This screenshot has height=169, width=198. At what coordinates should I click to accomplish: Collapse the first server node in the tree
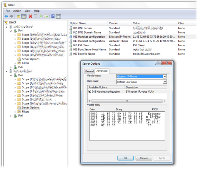coord(7,27)
